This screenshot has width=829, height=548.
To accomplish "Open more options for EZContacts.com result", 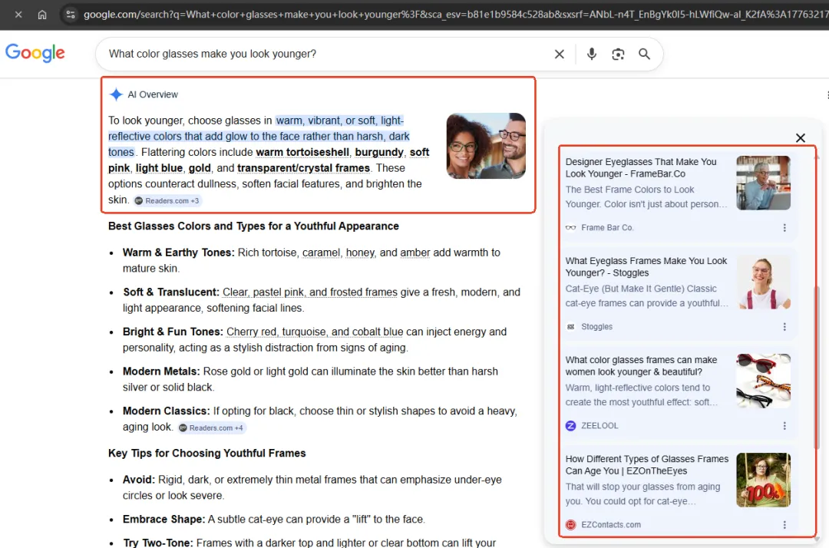I will [784, 525].
